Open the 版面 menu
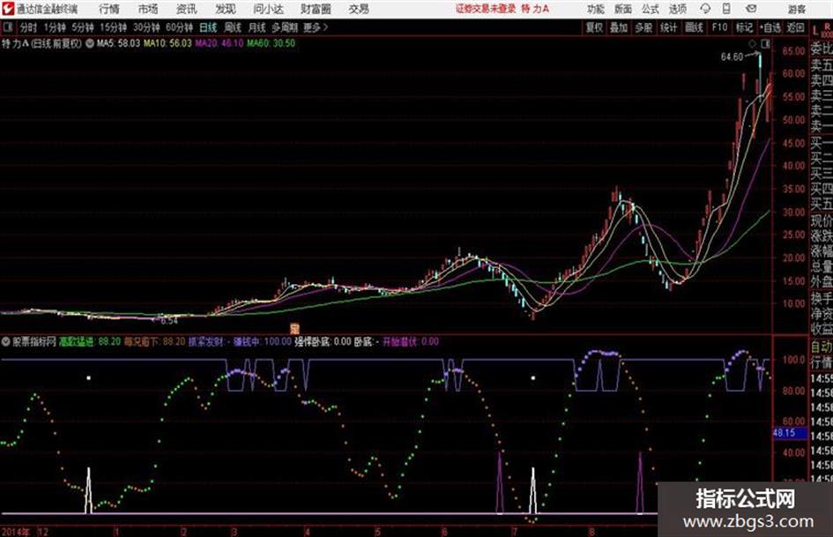This screenshot has height=537, width=833. pos(622,9)
